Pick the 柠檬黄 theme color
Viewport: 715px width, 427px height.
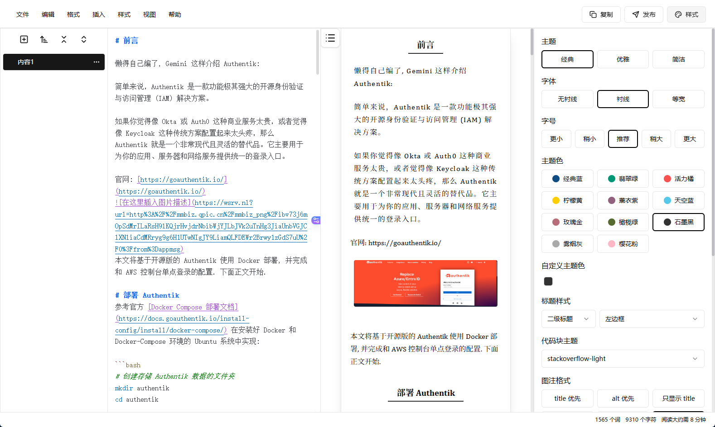click(x=567, y=200)
